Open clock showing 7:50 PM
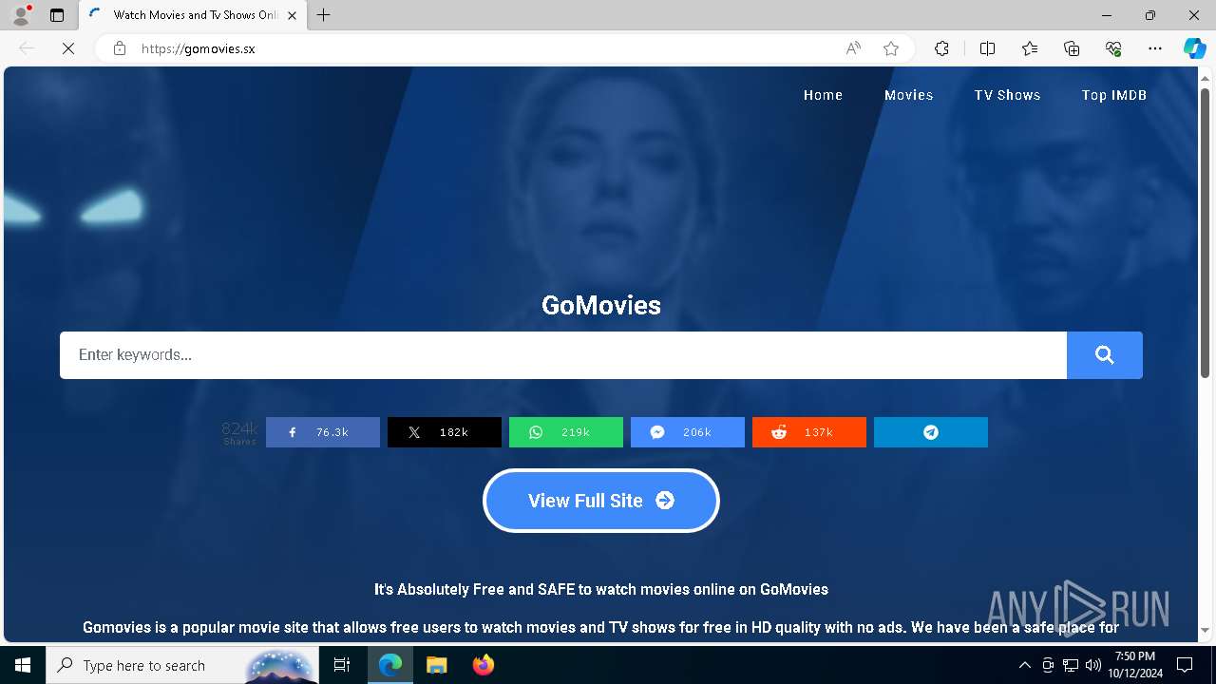The width and height of the screenshot is (1216, 684). point(1134,665)
